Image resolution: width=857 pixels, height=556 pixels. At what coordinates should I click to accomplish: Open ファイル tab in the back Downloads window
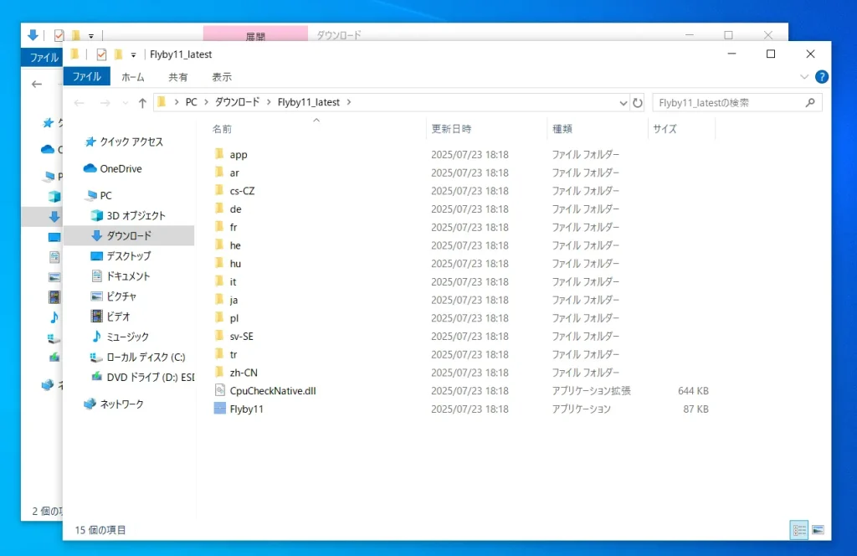coord(43,58)
